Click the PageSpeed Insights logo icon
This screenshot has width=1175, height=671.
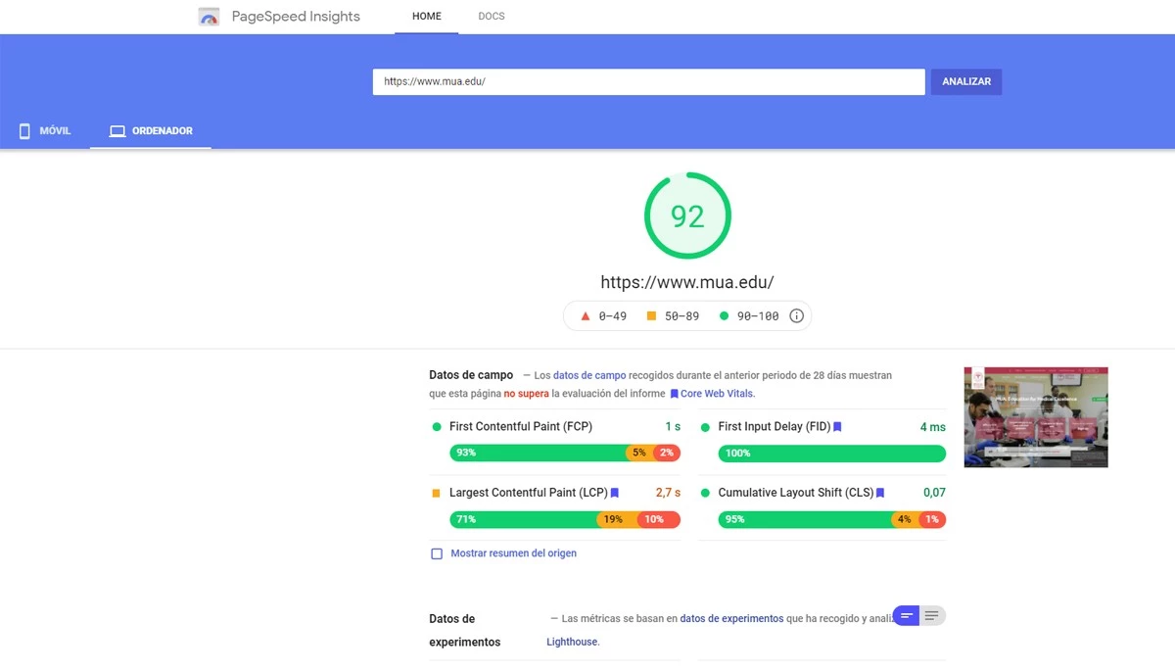click(209, 17)
